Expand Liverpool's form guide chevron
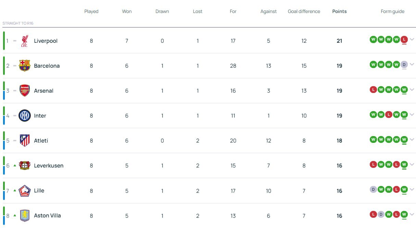 click(x=412, y=39)
